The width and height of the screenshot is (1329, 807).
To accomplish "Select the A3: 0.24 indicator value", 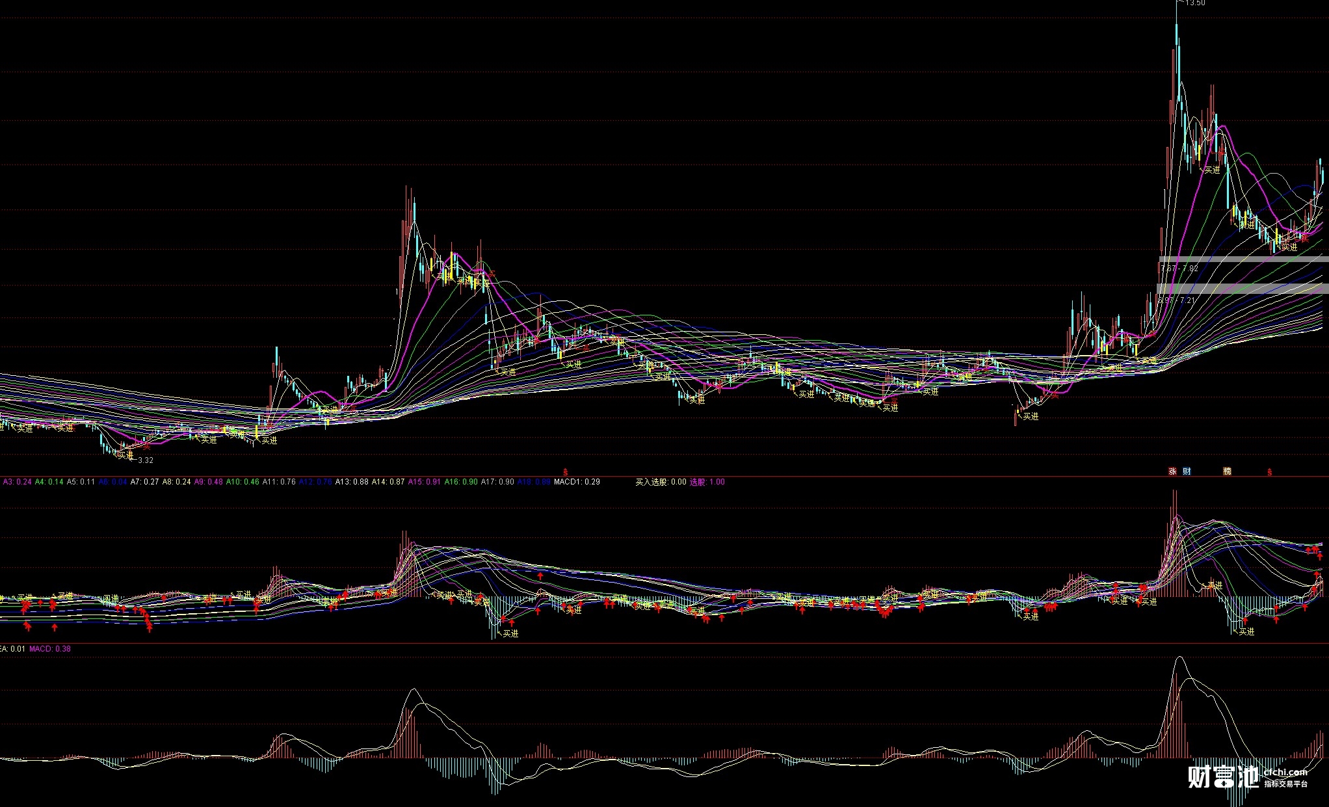I will [17, 482].
